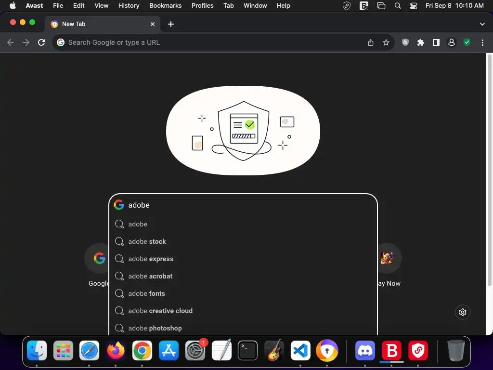Click the browser back arrow
Image resolution: width=493 pixels, height=370 pixels.
[x=11, y=42]
